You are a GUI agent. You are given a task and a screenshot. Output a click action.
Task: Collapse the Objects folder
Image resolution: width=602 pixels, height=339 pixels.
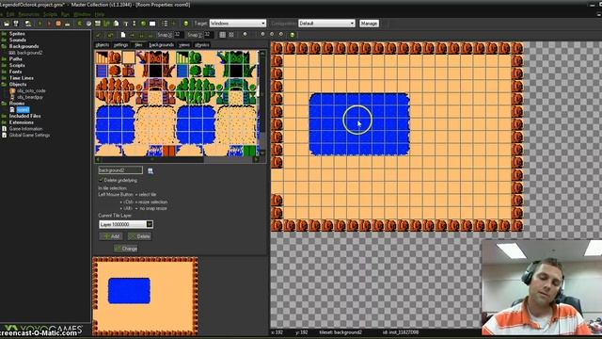[x=4, y=84]
